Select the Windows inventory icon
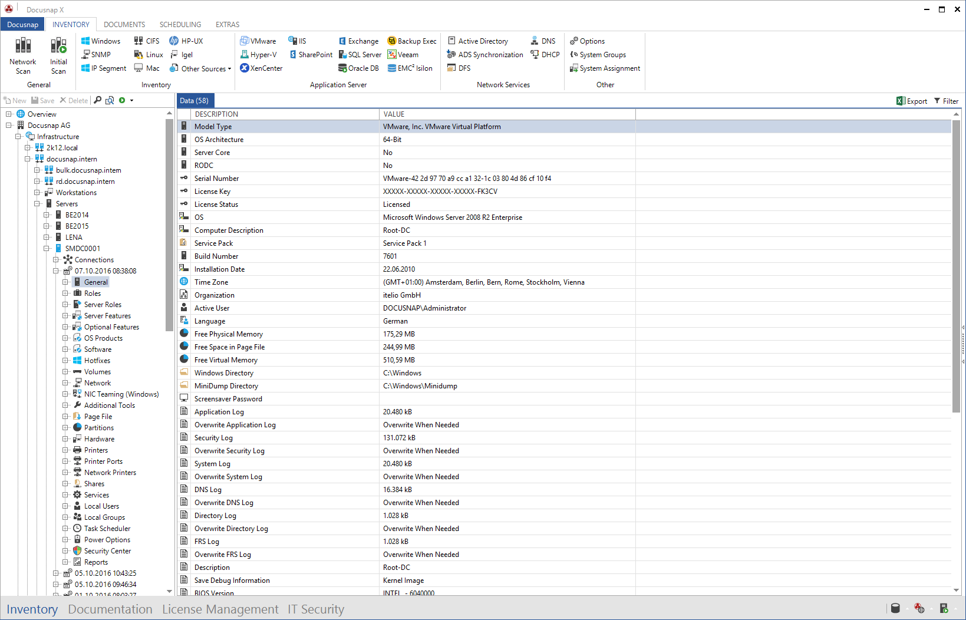This screenshot has width=966, height=620. tap(101, 41)
